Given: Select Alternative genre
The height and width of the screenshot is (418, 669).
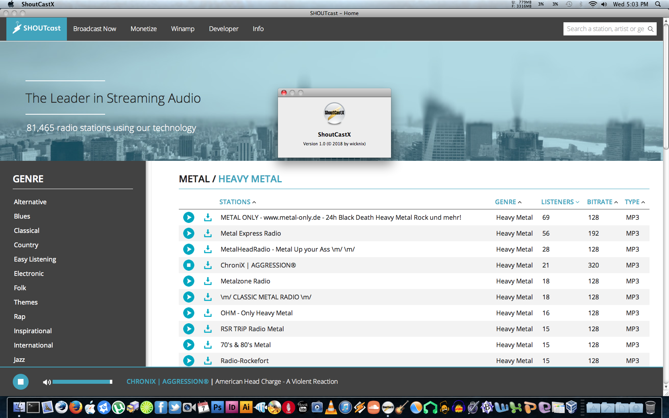Looking at the screenshot, I should pyautogui.click(x=30, y=202).
